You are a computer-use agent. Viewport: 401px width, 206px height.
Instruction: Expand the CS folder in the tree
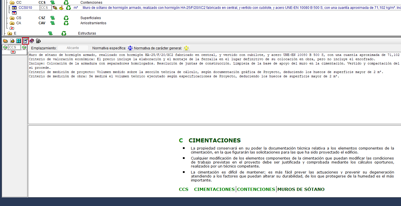12,18
